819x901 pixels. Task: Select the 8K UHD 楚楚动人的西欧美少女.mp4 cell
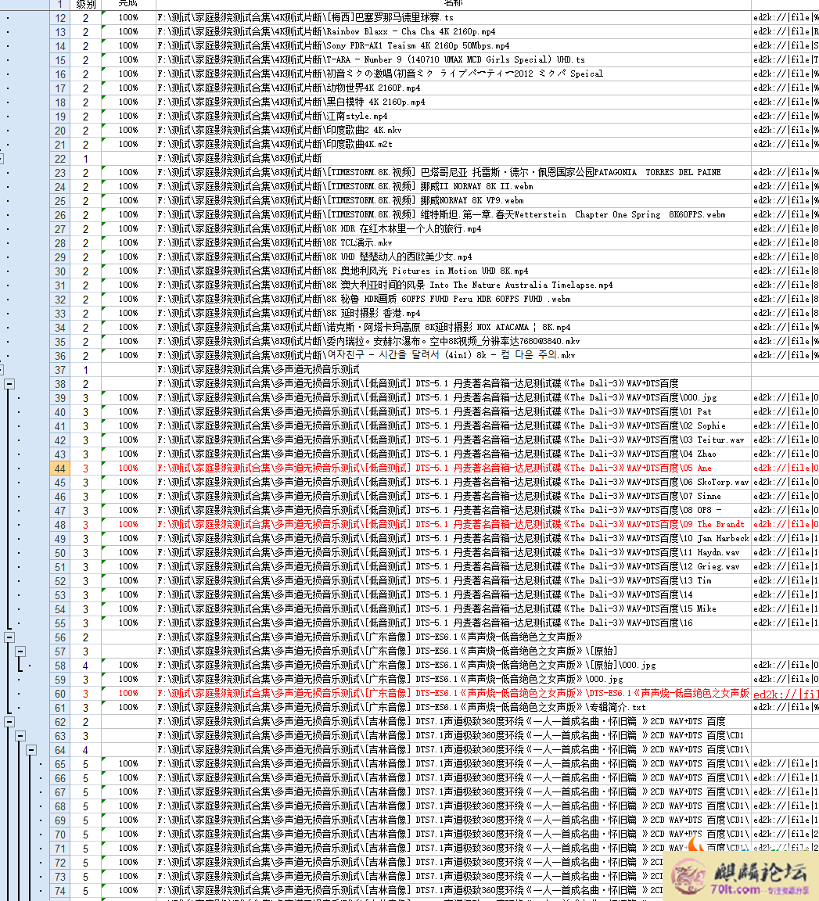click(454, 257)
